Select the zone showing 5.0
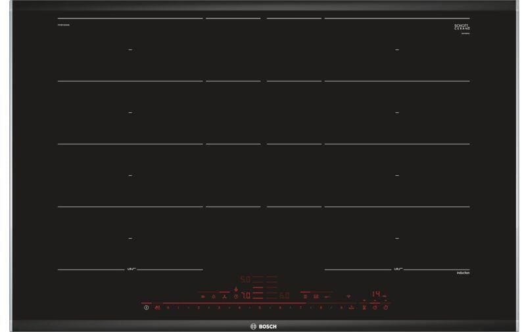Viewport: 522px width, 332px height. (245, 279)
